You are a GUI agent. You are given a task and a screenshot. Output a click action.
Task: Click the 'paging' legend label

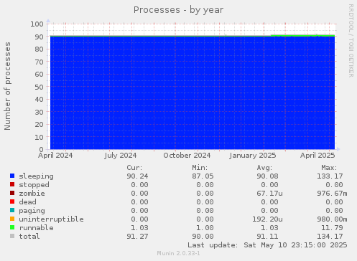32,211
